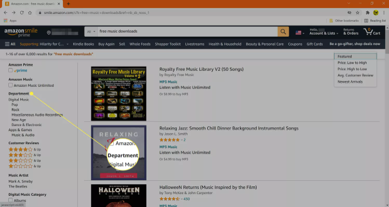Open the Chrome profile avatar

pos(376,12)
